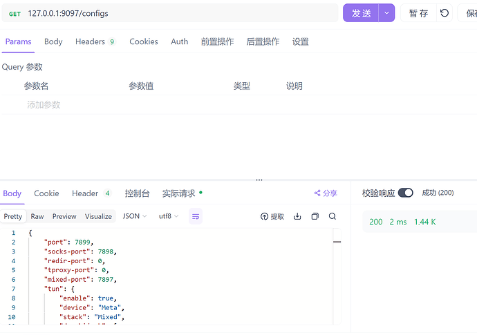Switch to the request Body tab
Image resolution: width=477 pixels, height=335 pixels.
pyautogui.click(x=53, y=41)
